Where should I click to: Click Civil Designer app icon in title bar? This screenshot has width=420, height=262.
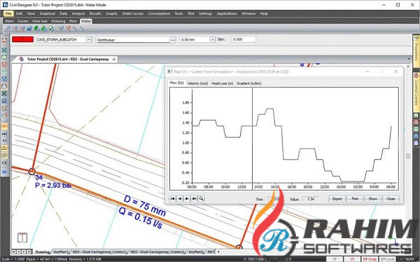pos(5,5)
